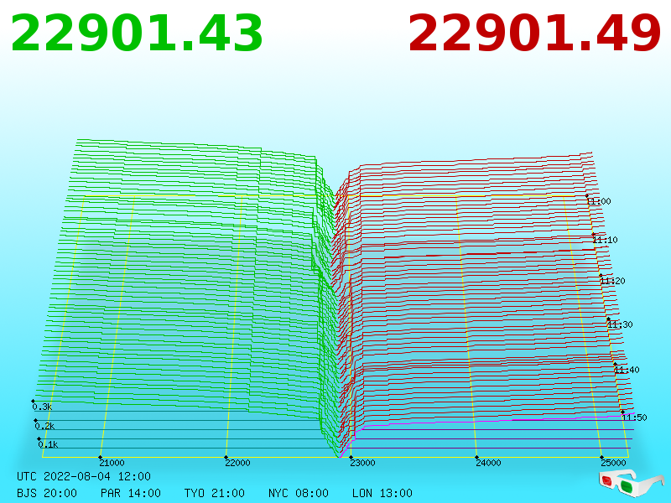Select the 23000 price axis label
The image size is (671, 503).
[x=363, y=463]
